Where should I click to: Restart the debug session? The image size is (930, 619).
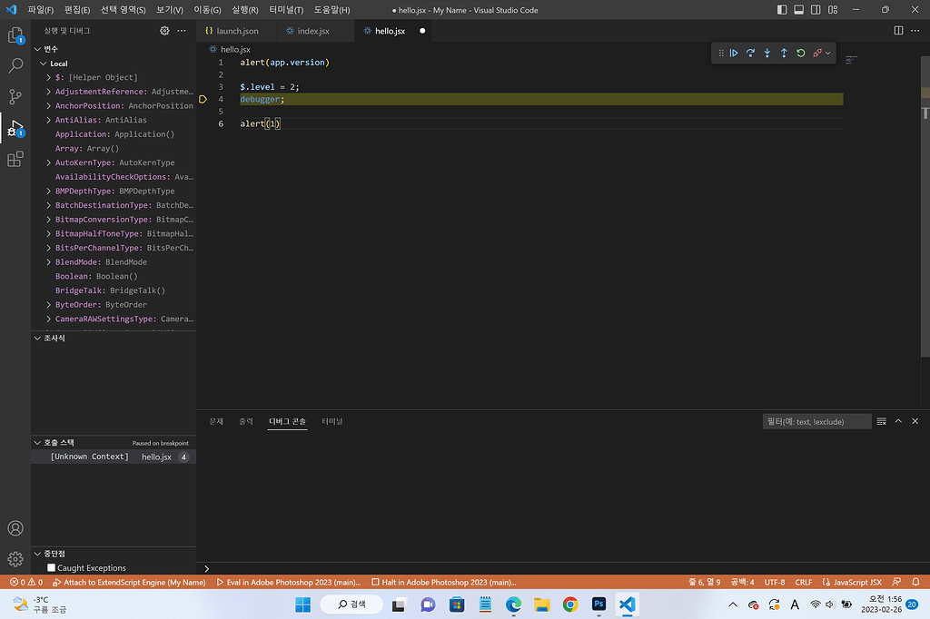point(800,53)
